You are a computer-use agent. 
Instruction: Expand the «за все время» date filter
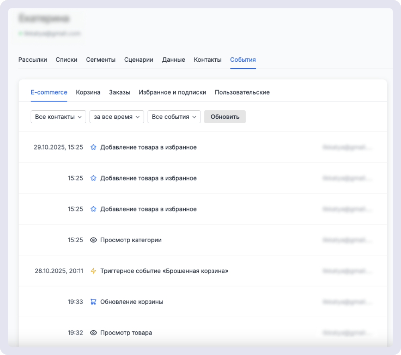(117, 117)
